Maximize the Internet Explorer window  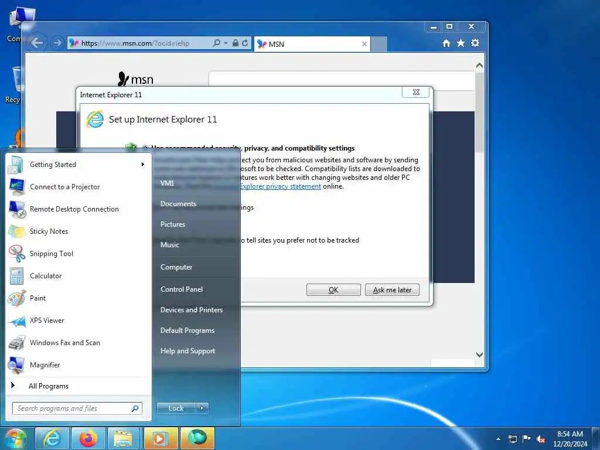tap(449, 26)
